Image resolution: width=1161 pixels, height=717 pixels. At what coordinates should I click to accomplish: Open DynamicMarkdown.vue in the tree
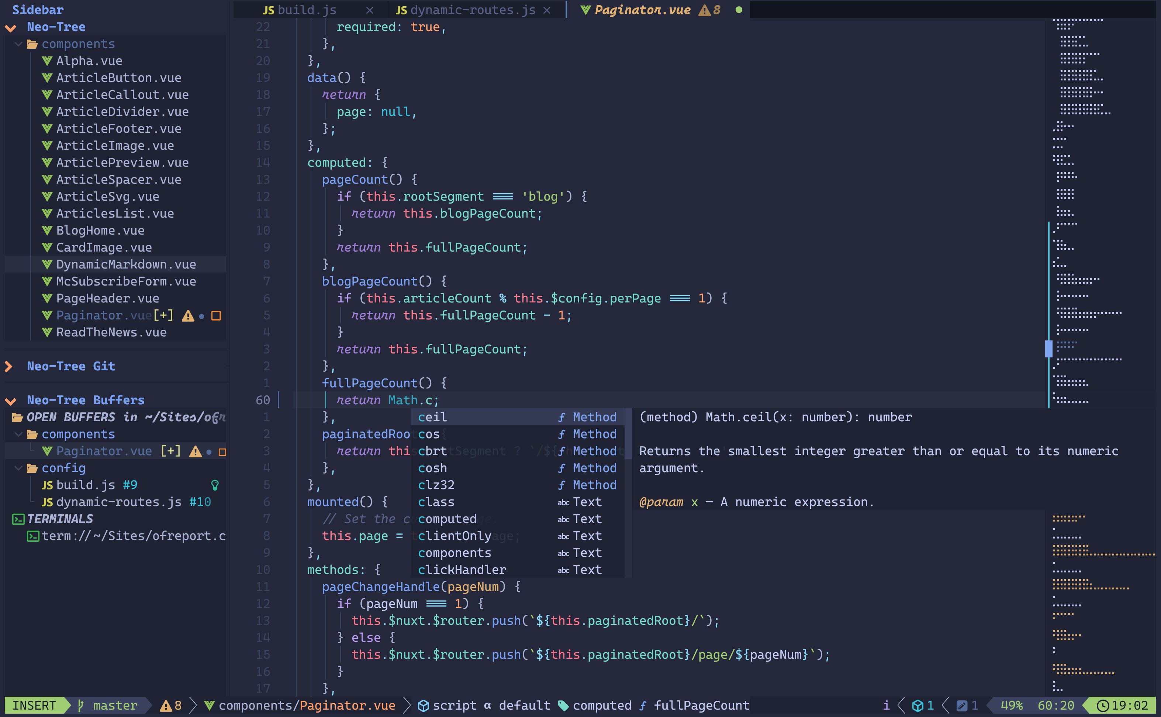(x=126, y=264)
